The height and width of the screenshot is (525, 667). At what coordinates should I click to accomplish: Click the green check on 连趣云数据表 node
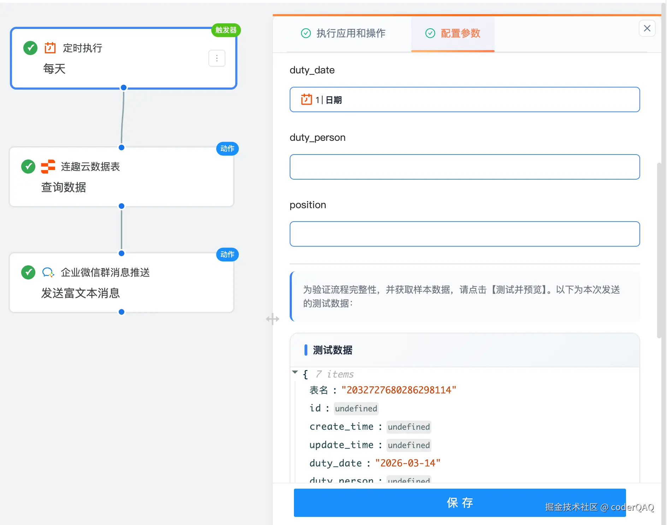point(28,167)
